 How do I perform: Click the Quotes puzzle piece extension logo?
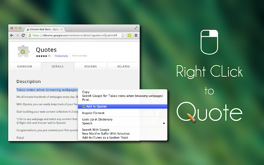click(24, 51)
